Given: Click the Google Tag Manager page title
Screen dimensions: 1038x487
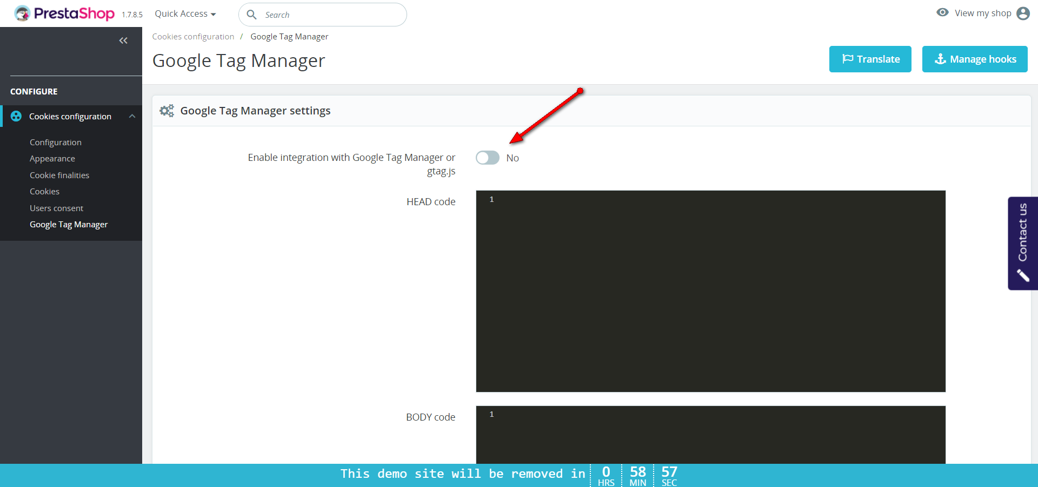Looking at the screenshot, I should click(x=239, y=61).
